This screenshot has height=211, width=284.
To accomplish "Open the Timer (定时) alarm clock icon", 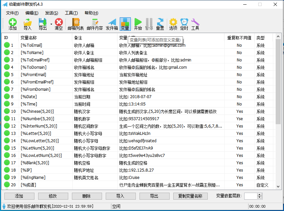I will 184,24.
